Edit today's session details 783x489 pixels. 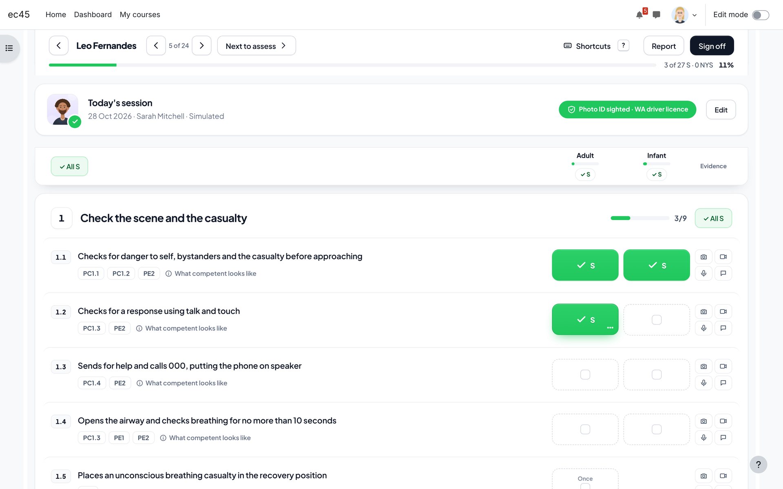(721, 110)
